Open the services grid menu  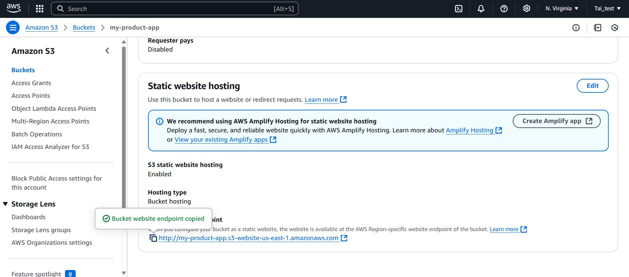click(x=40, y=9)
